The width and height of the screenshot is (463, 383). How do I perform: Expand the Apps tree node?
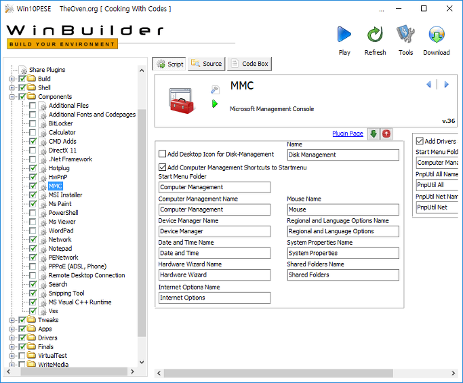(12, 329)
